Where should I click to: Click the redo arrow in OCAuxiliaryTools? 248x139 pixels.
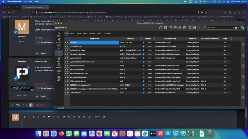click(x=204, y=28)
